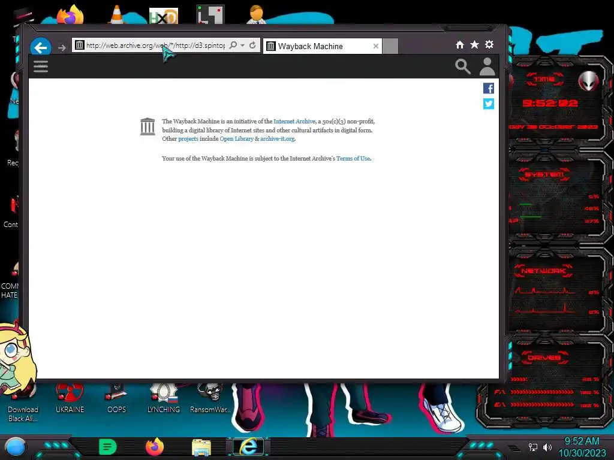Open the Terms of Use link
This screenshot has height=460, width=614.
(353, 158)
